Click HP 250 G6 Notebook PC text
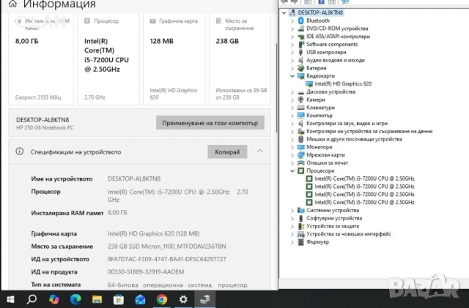 (45, 128)
